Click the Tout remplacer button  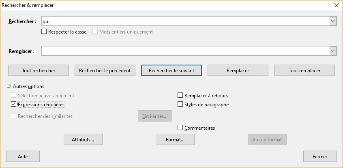[x=304, y=70]
